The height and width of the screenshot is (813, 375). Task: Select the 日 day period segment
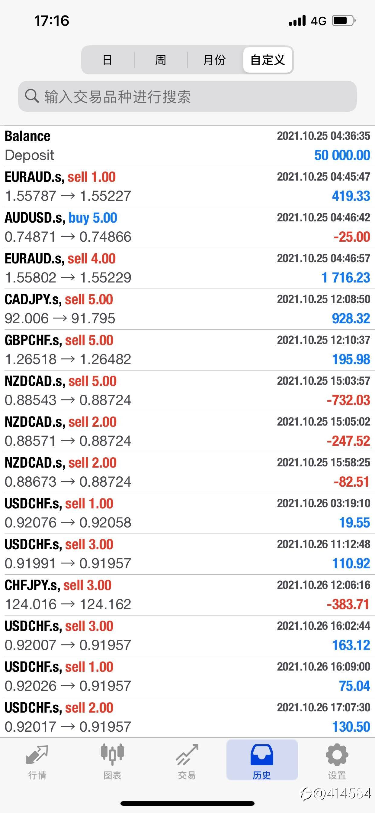107,60
